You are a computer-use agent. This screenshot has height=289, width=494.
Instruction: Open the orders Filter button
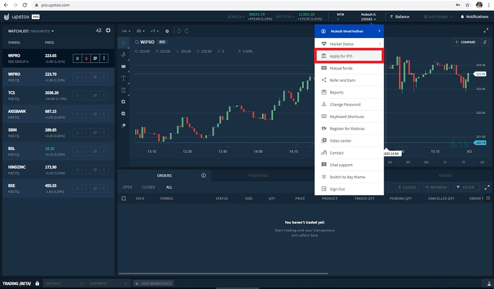click(x=466, y=187)
